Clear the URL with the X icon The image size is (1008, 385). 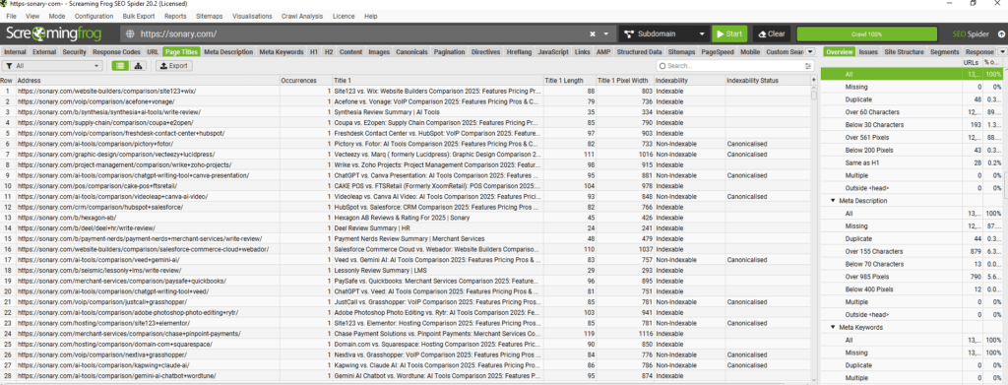(593, 34)
